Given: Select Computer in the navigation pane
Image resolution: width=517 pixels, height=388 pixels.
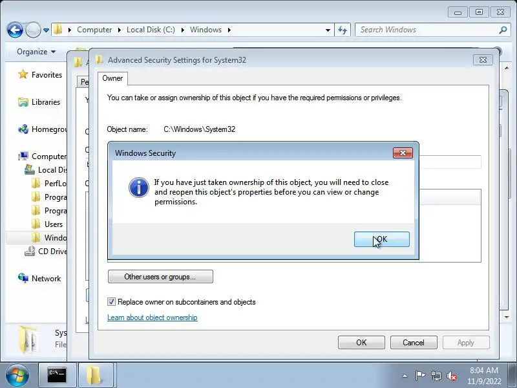Looking at the screenshot, I should (49, 156).
